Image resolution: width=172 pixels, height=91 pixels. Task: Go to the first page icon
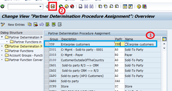click(x=100, y=6)
